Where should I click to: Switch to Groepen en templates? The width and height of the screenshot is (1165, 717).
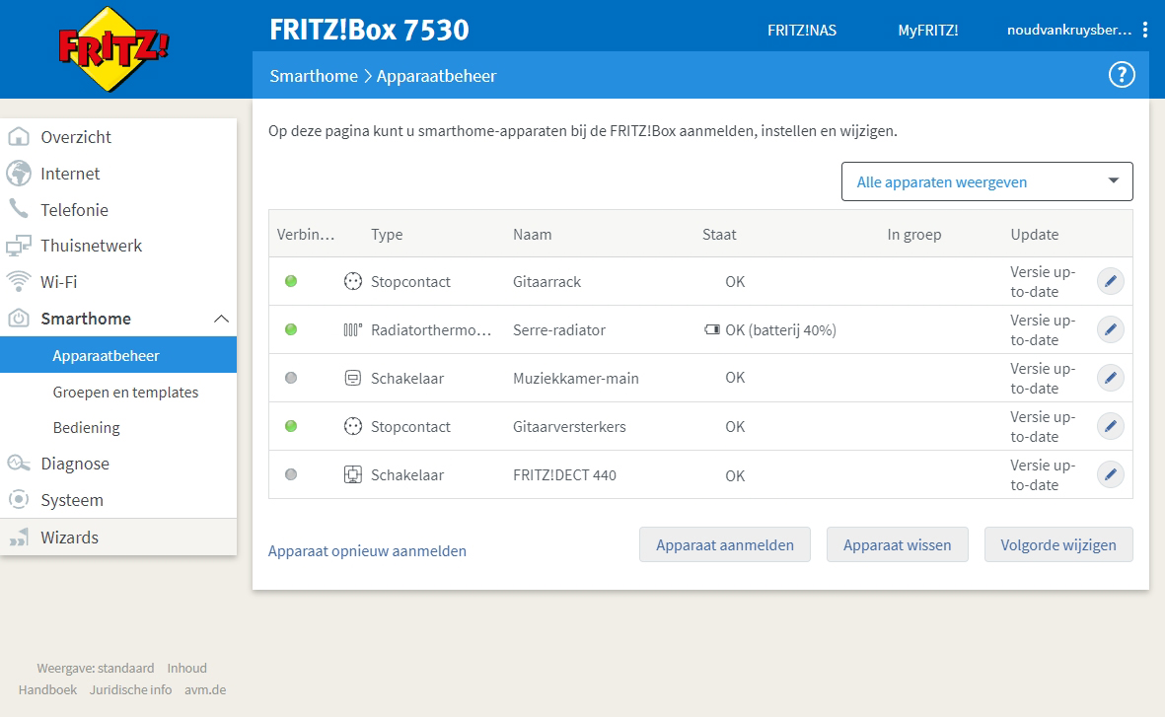pyautogui.click(x=126, y=392)
